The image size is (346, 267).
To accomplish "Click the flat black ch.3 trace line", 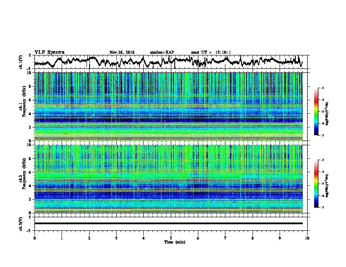I will coord(168,223).
